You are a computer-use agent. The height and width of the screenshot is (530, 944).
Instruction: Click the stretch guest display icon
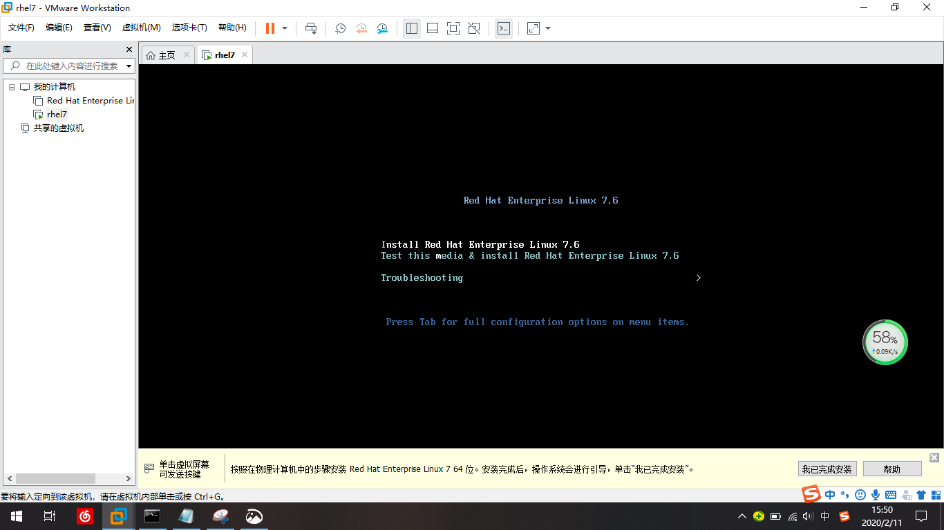(534, 28)
